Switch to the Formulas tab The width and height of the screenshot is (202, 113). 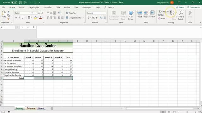point(48,7)
